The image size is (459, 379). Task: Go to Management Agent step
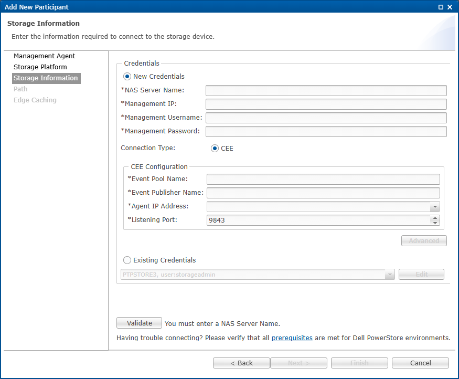coord(44,56)
